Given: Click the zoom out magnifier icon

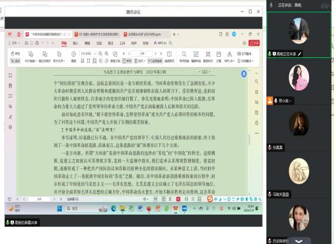Looking at the screenshot, I should [100, 54].
